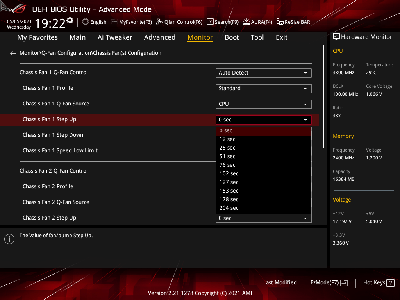400x300 pixels.
Task: Go to the Advanced tab
Action: (160, 37)
